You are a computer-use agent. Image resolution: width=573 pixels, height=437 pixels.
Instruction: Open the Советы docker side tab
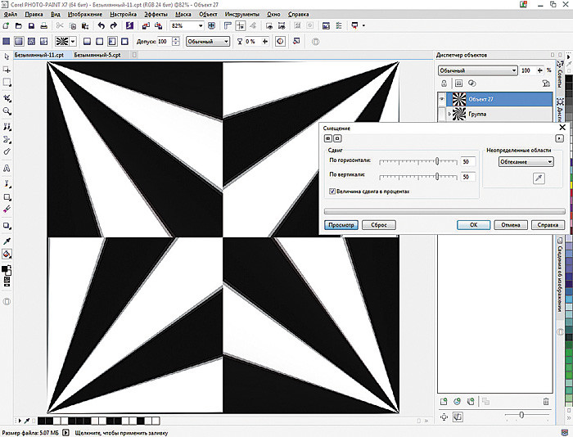(560, 75)
